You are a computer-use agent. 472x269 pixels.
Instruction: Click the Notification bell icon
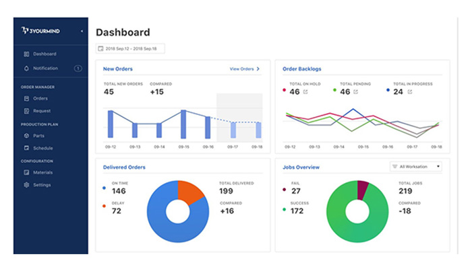coord(26,69)
